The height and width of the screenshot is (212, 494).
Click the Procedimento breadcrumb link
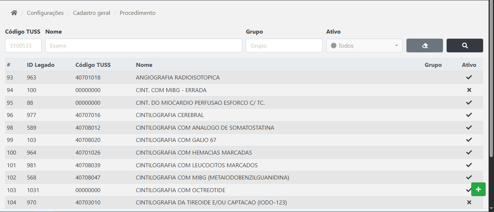[137, 13]
